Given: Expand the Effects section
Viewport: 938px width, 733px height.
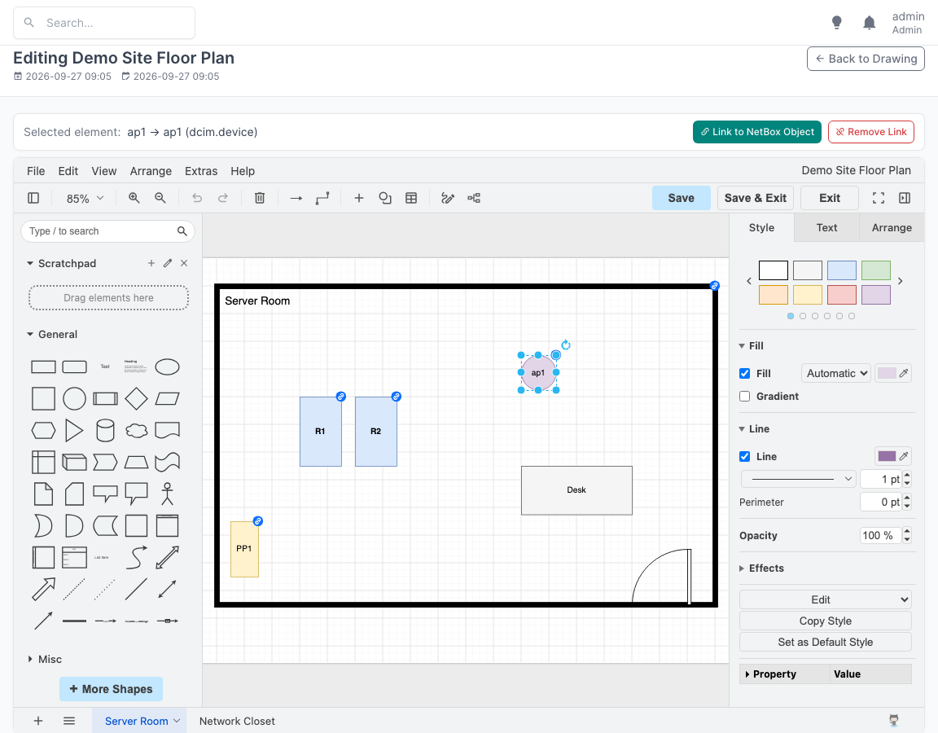Looking at the screenshot, I should (761, 568).
